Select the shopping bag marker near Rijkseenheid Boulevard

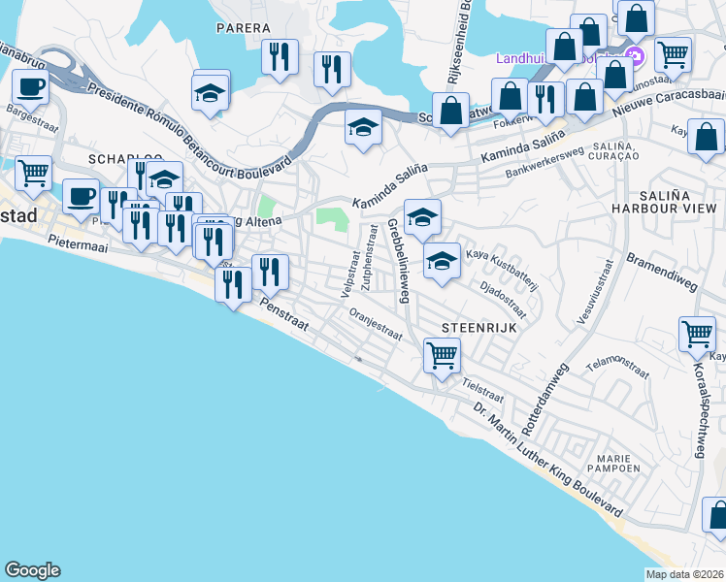pyautogui.click(x=451, y=112)
